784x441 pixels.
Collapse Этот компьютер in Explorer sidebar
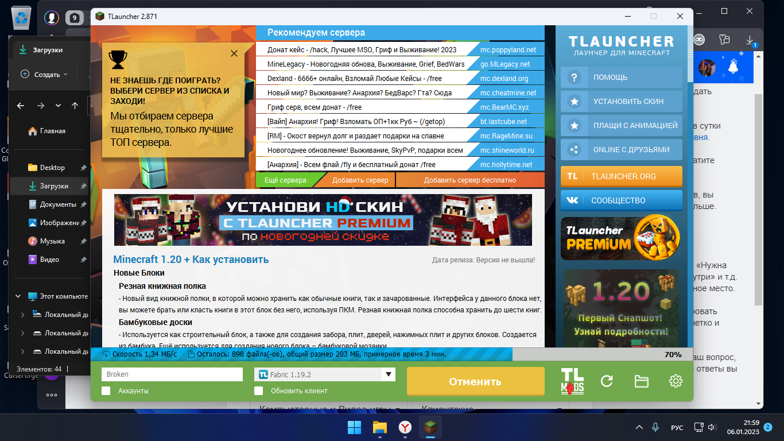(x=19, y=296)
